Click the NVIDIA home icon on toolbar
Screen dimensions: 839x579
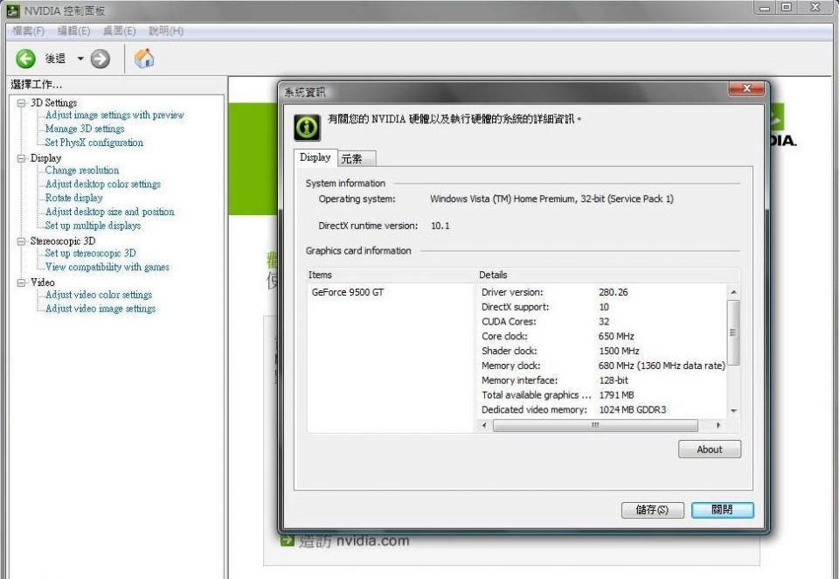144,59
